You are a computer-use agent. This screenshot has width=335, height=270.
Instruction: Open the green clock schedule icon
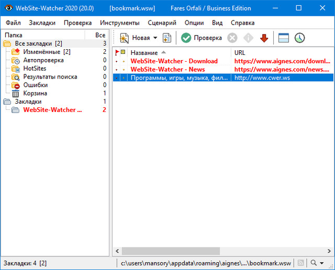(x=299, y=38)
